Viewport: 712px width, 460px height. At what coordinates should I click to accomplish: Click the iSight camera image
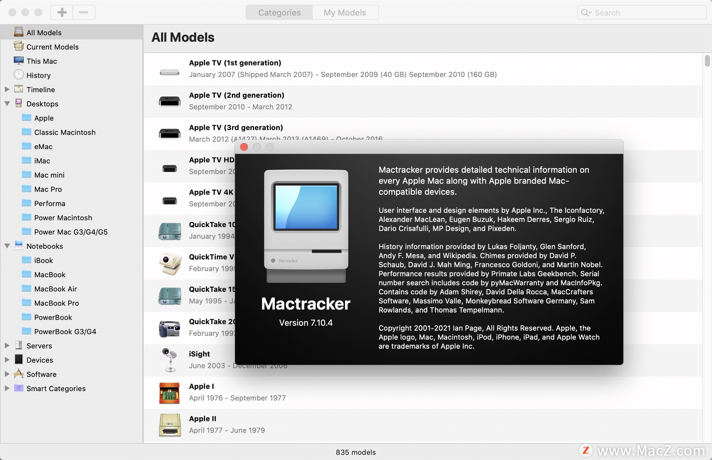(x=169, y=360)
